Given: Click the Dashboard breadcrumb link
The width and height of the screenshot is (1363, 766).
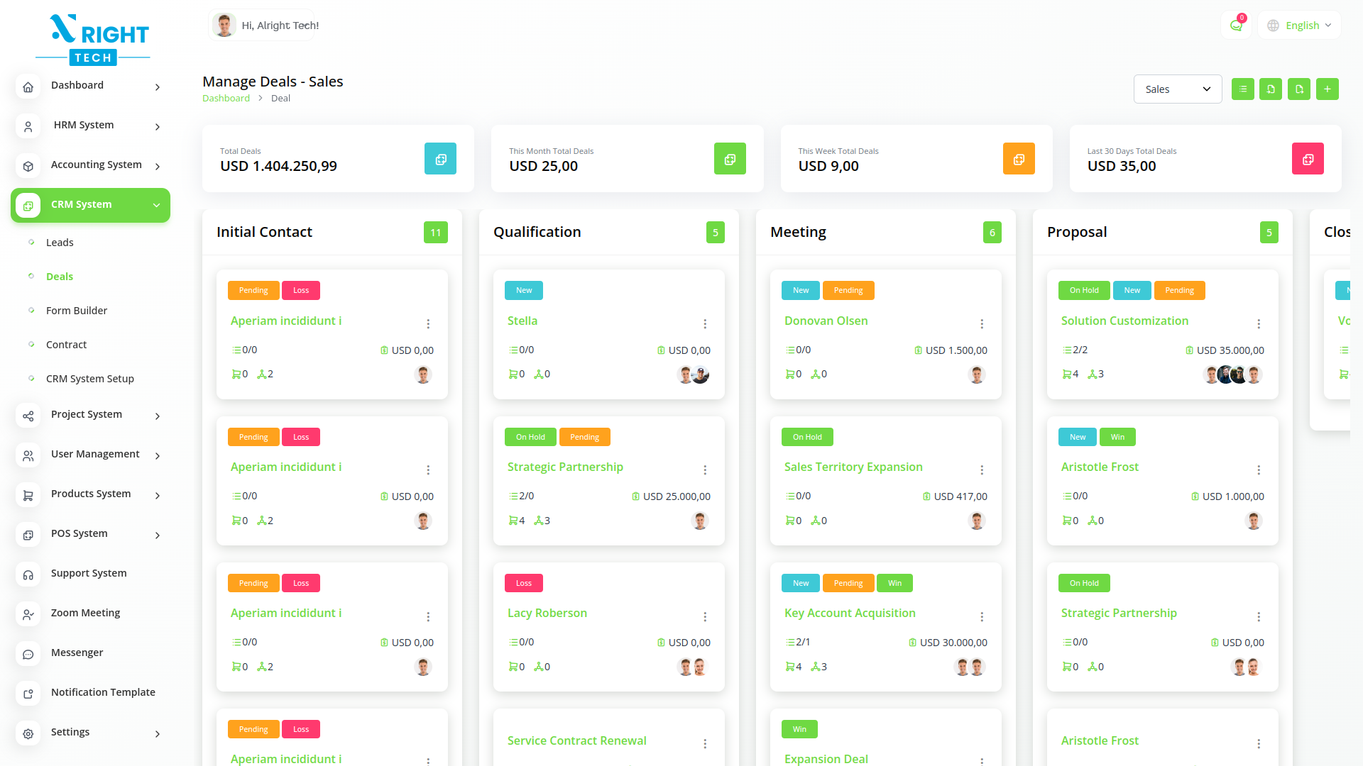Looking at the screenshot, I should (226, 99).
